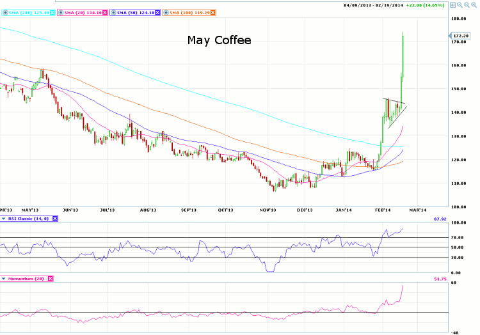
Task: Toggle the SMA (50) visibility circle
Action: click(113, 12)
